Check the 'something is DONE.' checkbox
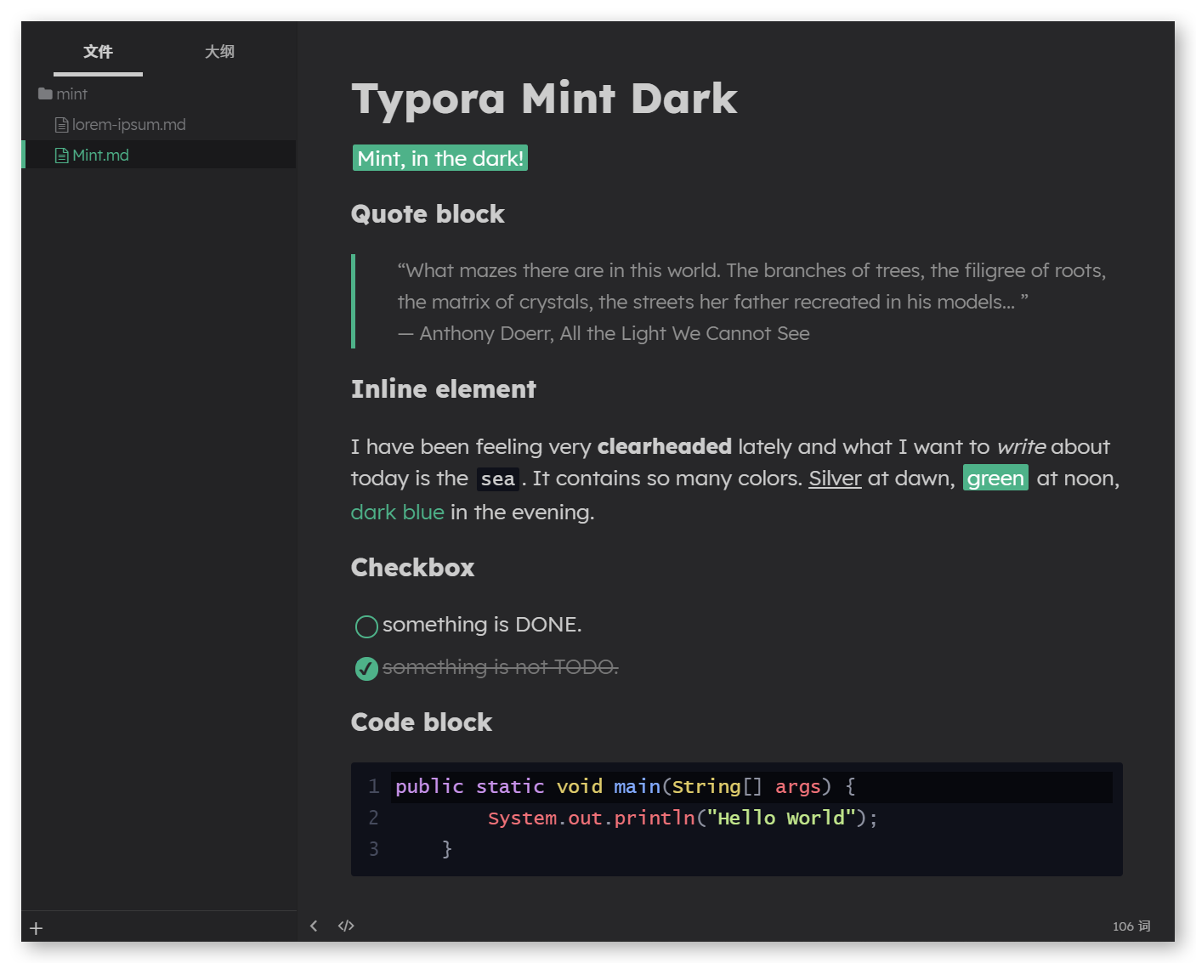The image size is (1196, 963). 366,626
